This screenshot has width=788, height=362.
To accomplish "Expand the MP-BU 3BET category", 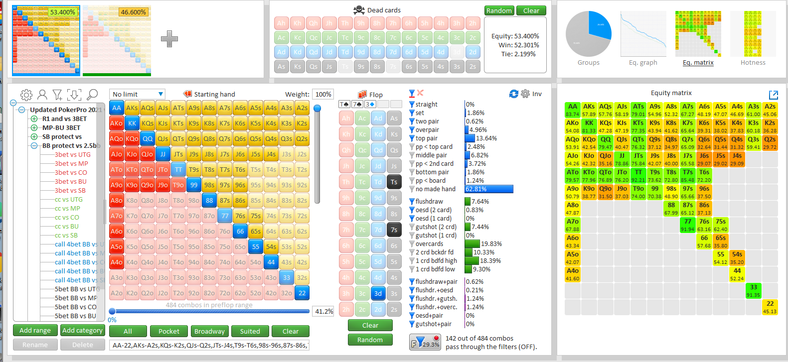I will pyautogui.click(x=34, y=128).
